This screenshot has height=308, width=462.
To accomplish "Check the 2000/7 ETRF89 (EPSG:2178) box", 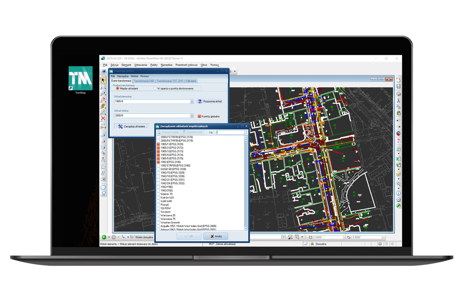I will (x=158, y=137).
